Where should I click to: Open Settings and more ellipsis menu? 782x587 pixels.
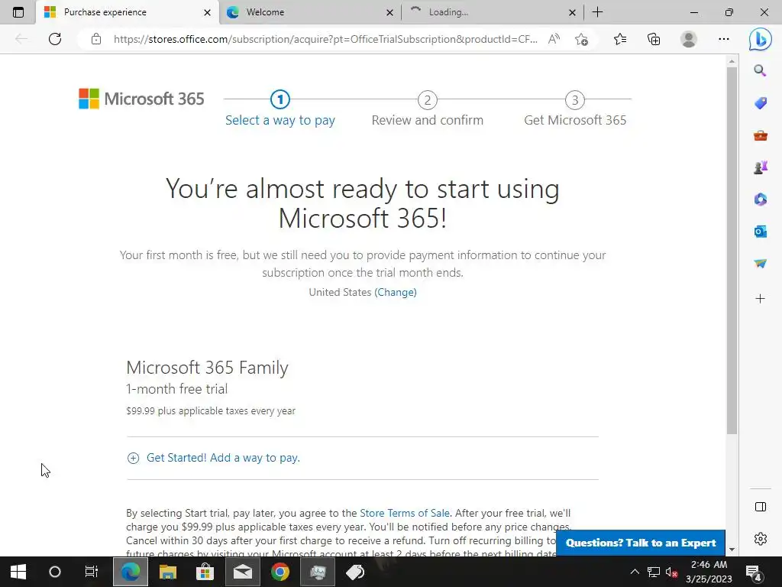724,39
